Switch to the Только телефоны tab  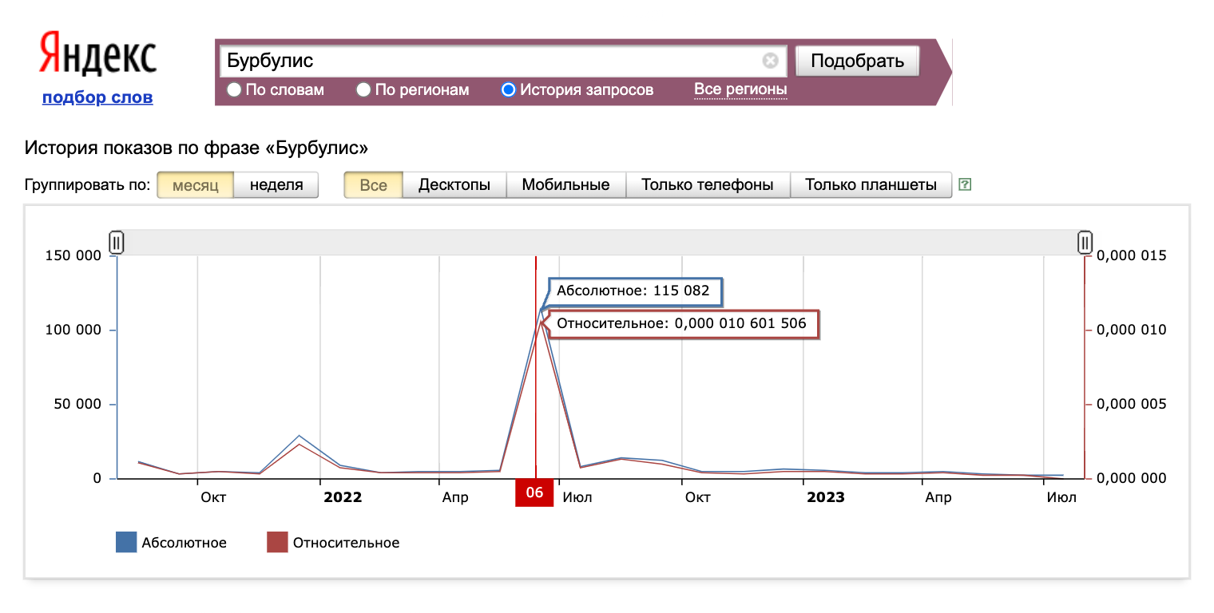(x=708, y=185)
